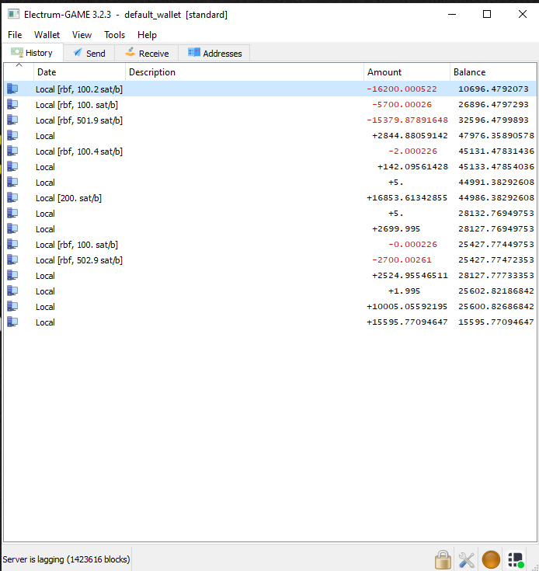Image resolution: width=539 pixels, height=571 pixels.
Task: Click the transaction icon for the +142.09561428 row
Action: tap(12, 166)
